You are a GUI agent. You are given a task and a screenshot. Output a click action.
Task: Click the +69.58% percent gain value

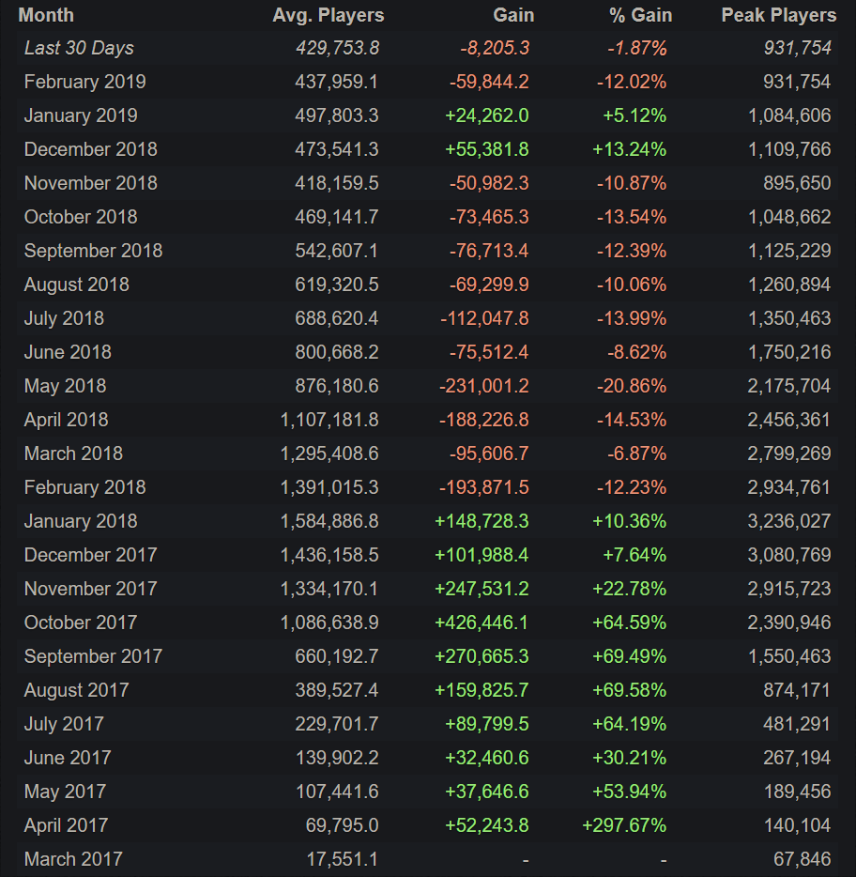coord(630,690)
